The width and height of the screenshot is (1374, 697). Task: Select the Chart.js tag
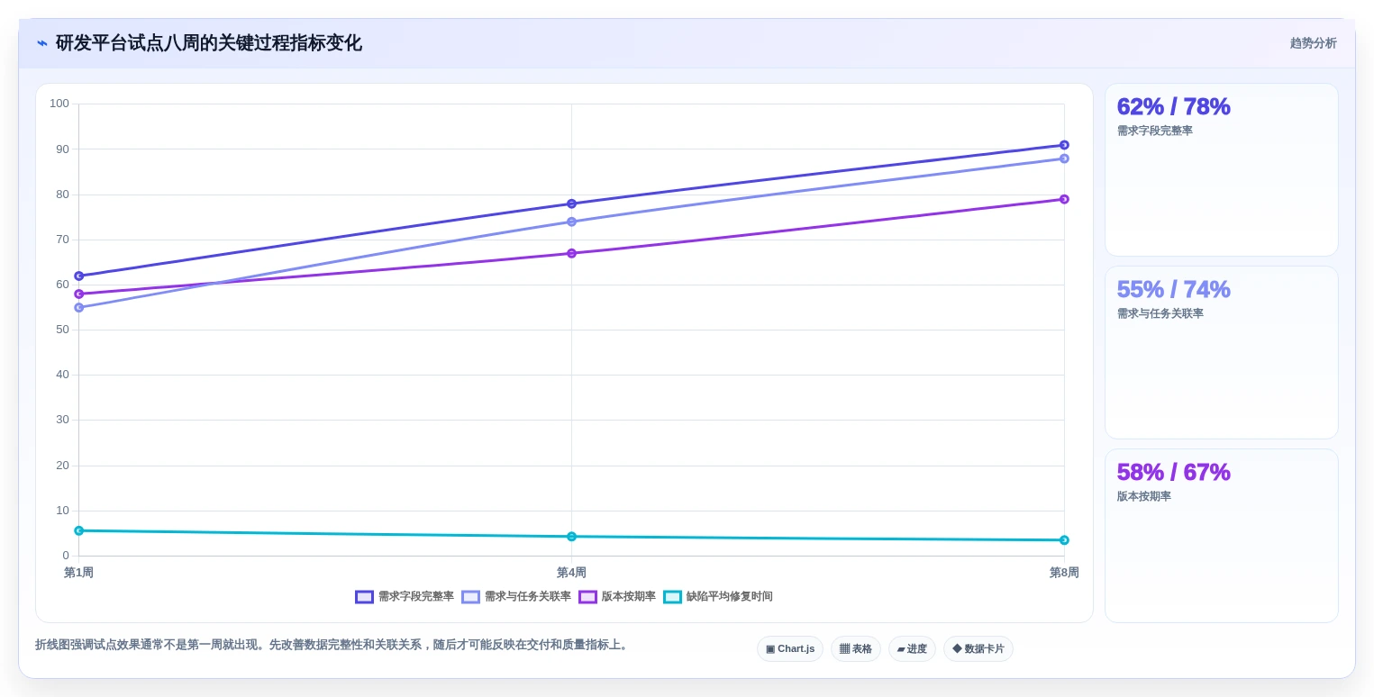(x=790, y=649)
